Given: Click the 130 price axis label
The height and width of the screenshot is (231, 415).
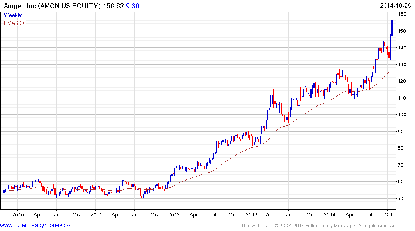Looking at the screenshot, I should click(x=402, y=65).
